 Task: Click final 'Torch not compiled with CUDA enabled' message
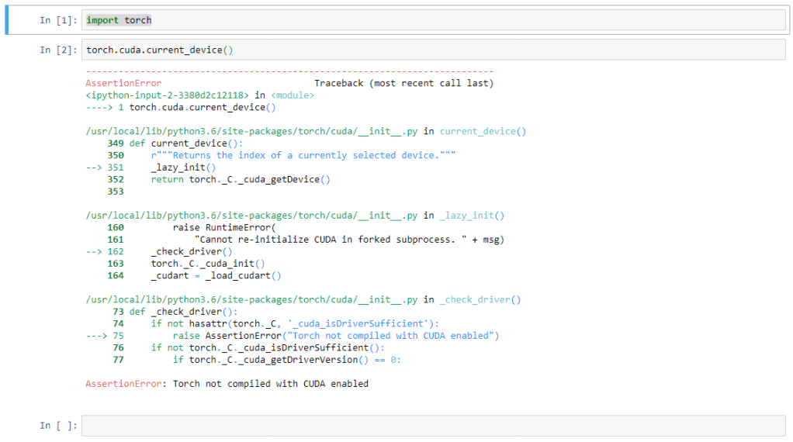pos(270,384)
